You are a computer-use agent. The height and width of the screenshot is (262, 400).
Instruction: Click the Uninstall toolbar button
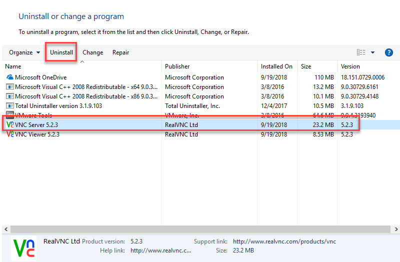pyautogui.click(x=61, y=52)
